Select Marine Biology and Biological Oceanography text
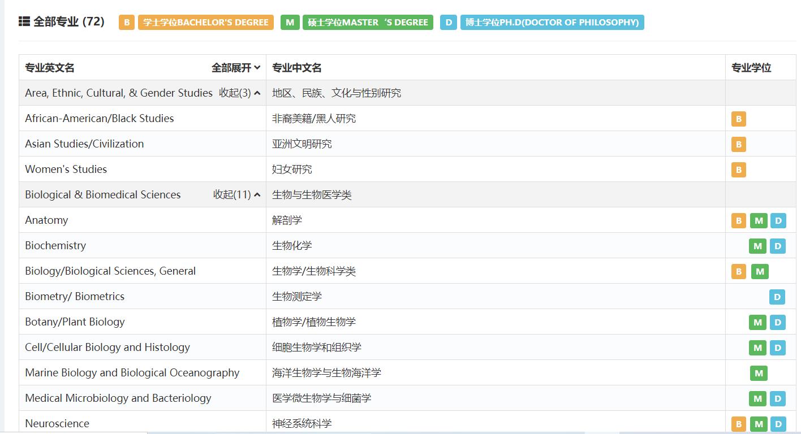801x434 pixels. click(x=132, y=373)
